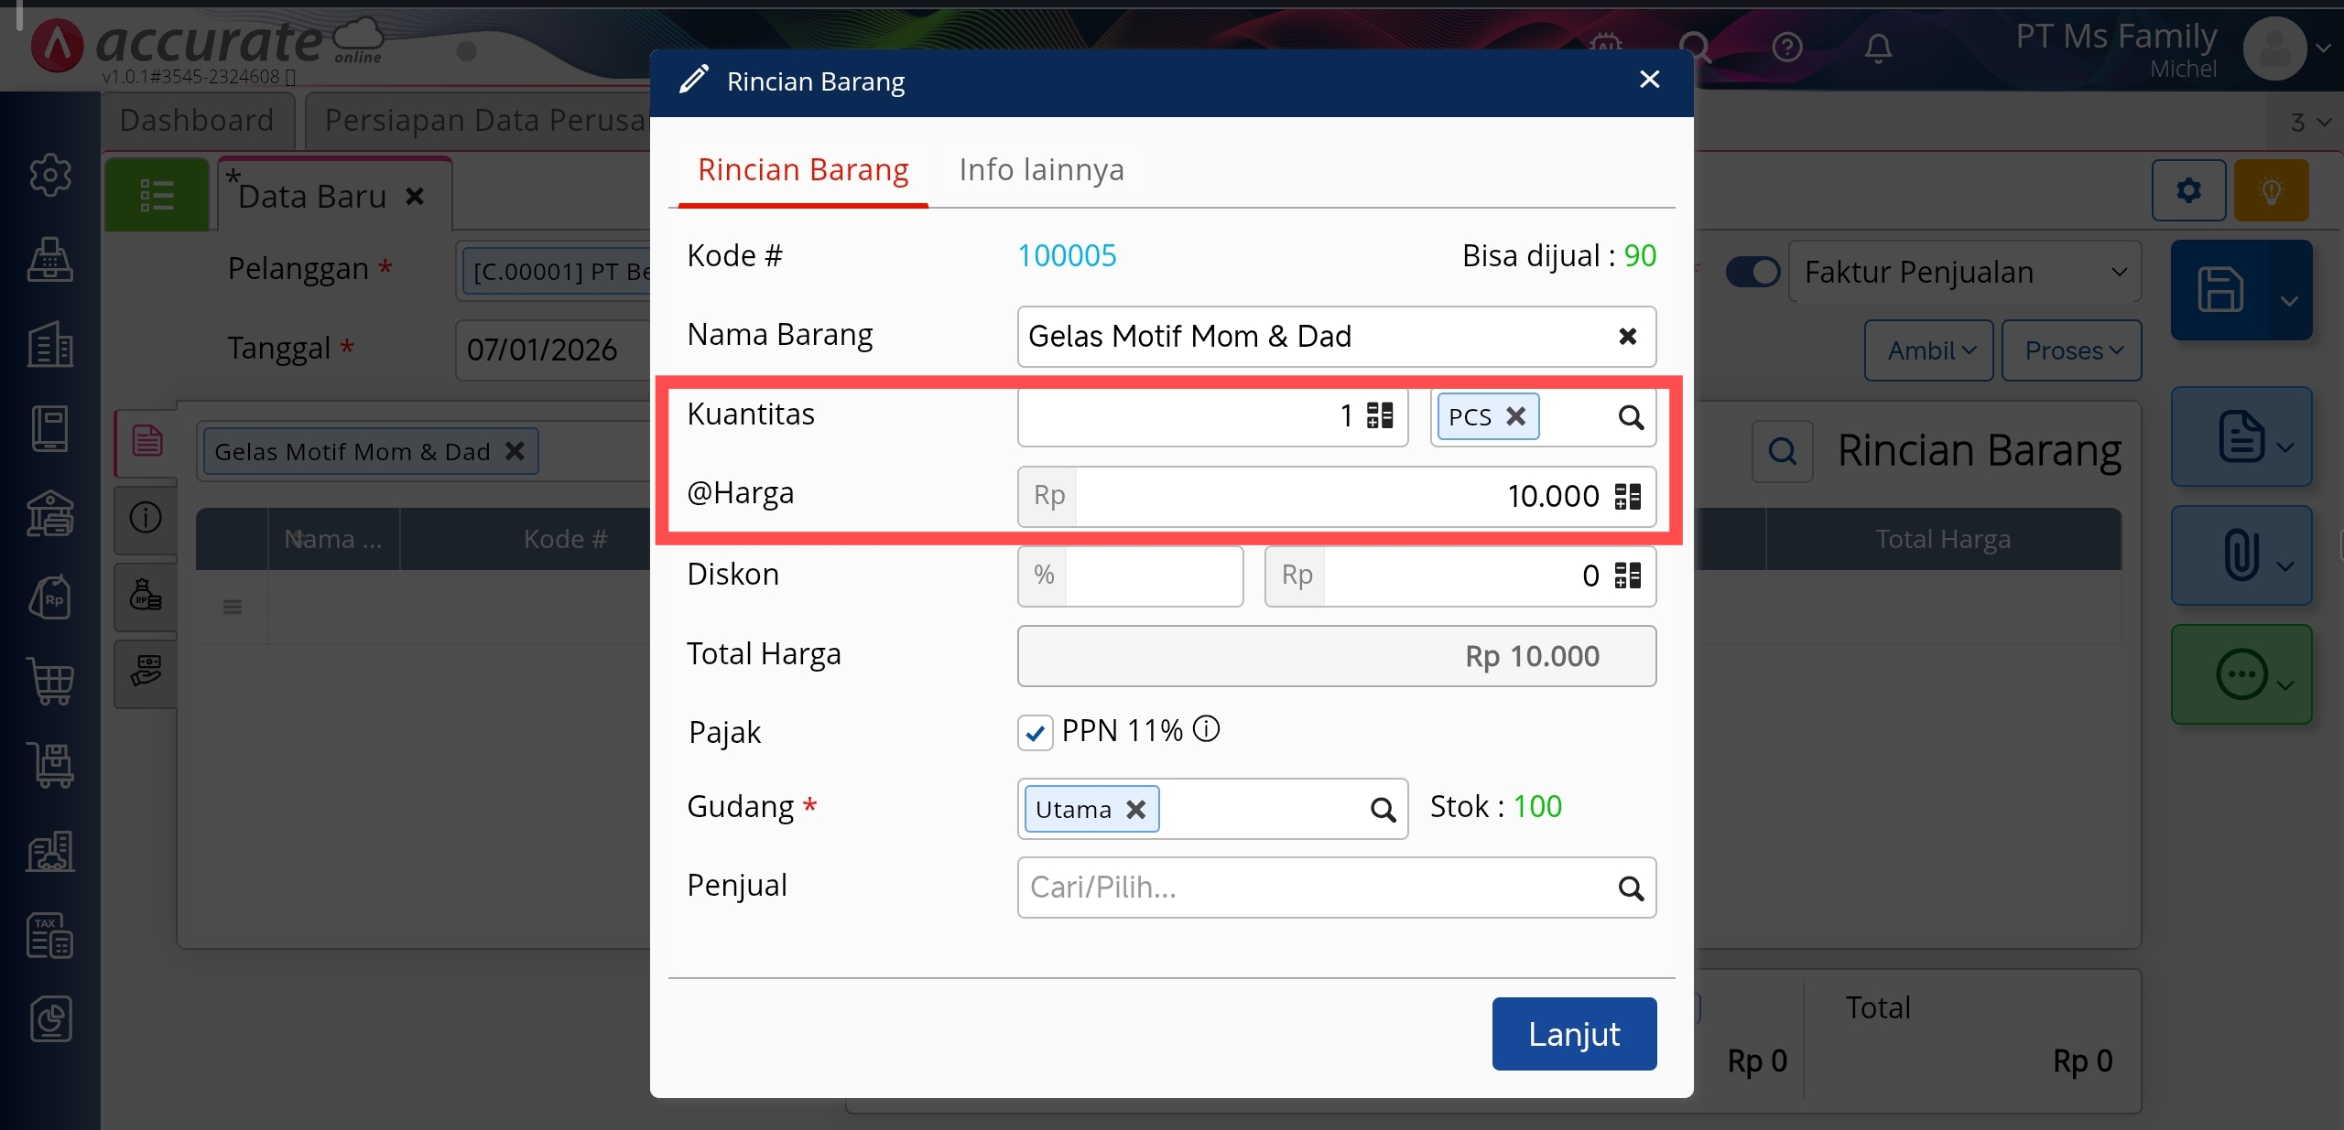Click the green list view button
The height and width of the screenshot is (1130, 2344).
coord(157,195)
